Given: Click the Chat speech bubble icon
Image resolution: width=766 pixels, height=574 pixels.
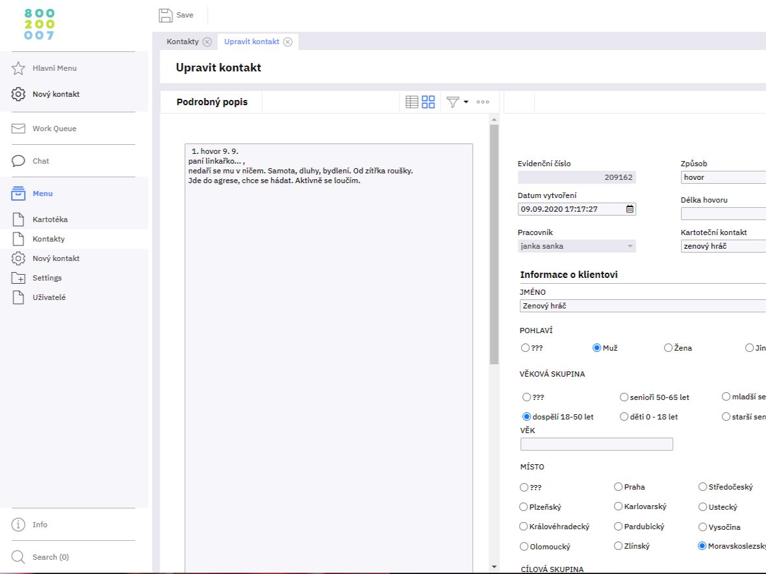Looking at the screenshot, I should [19, 161].
